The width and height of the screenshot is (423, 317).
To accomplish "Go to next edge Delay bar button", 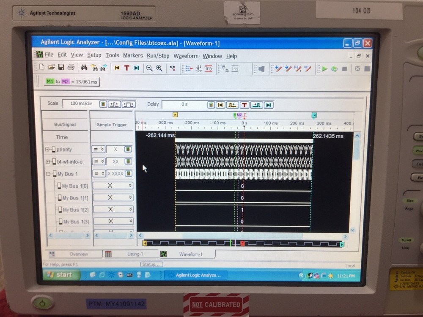I will coord(257,105).
